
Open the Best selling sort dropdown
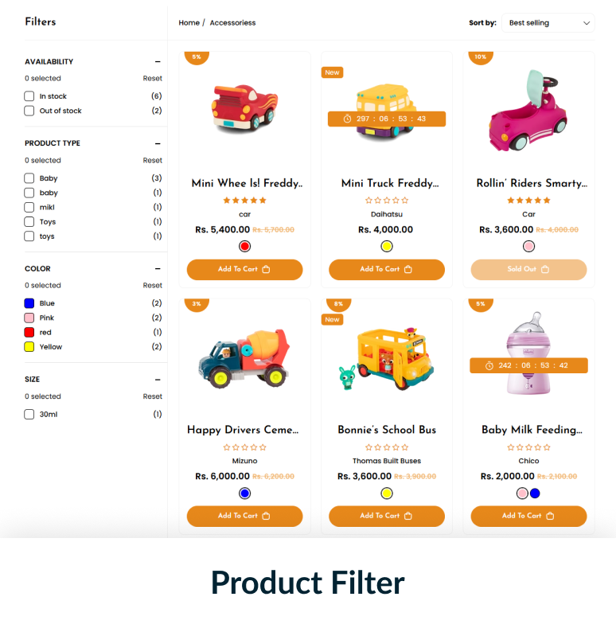pos(548,22)
